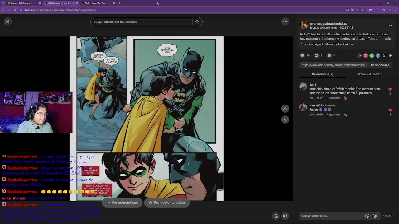Open viannet39's profile avatar
The height and width of the screenshot is (224, 399).
click(x=303, y=107)
